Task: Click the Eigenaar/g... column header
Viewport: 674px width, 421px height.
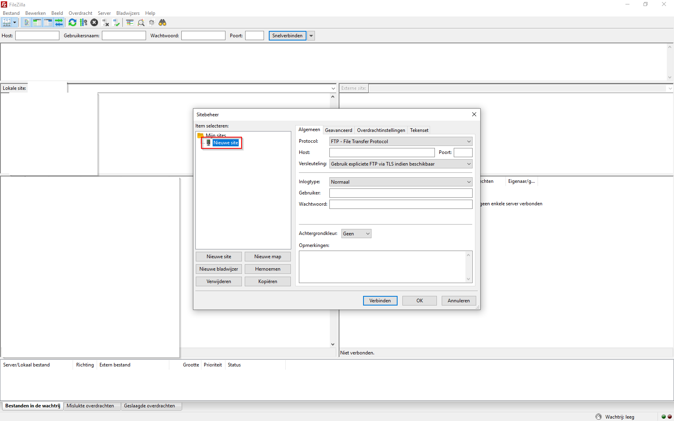Action: click(x=521, y=181)
